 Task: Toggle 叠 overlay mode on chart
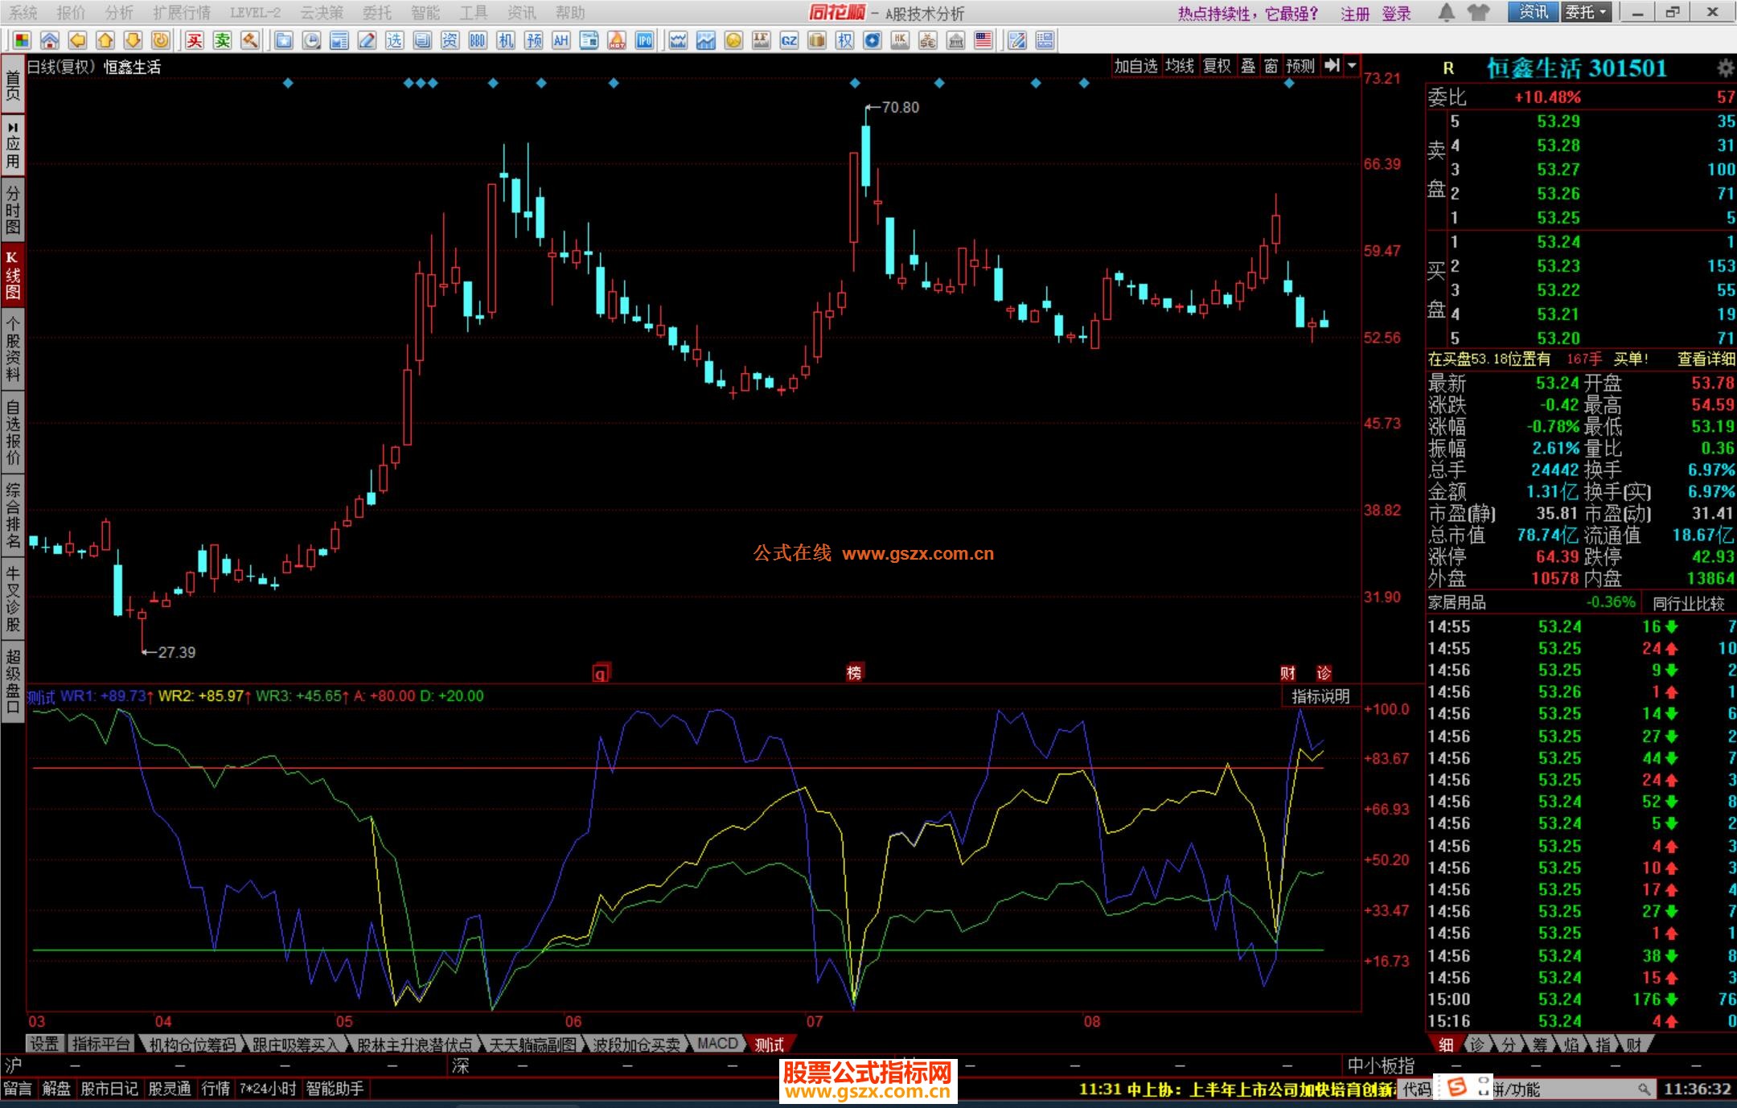pos(1248,66)
